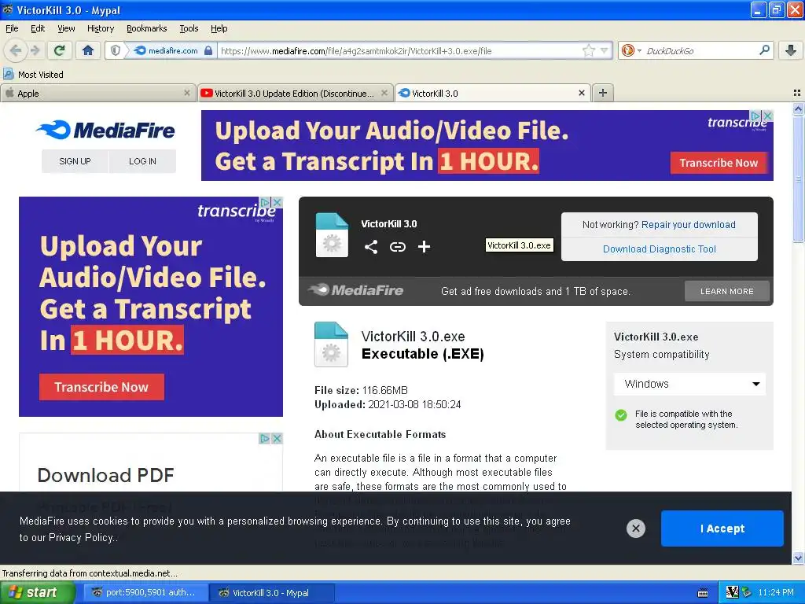805x604 pixels.
Task: Open the History menu
Action: click(100, 29)
